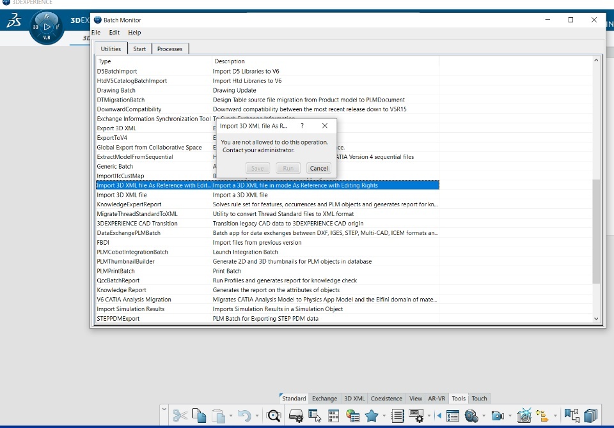This screenshot has width=614, height=428.
Task: Click the 3DS logo at top left
Action: (x=14, y=20)
